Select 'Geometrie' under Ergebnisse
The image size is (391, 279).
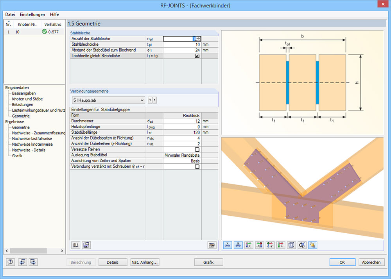(21, 127)
